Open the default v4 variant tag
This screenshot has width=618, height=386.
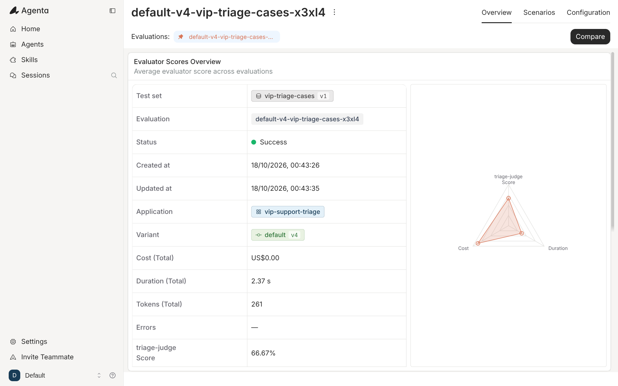278,235
